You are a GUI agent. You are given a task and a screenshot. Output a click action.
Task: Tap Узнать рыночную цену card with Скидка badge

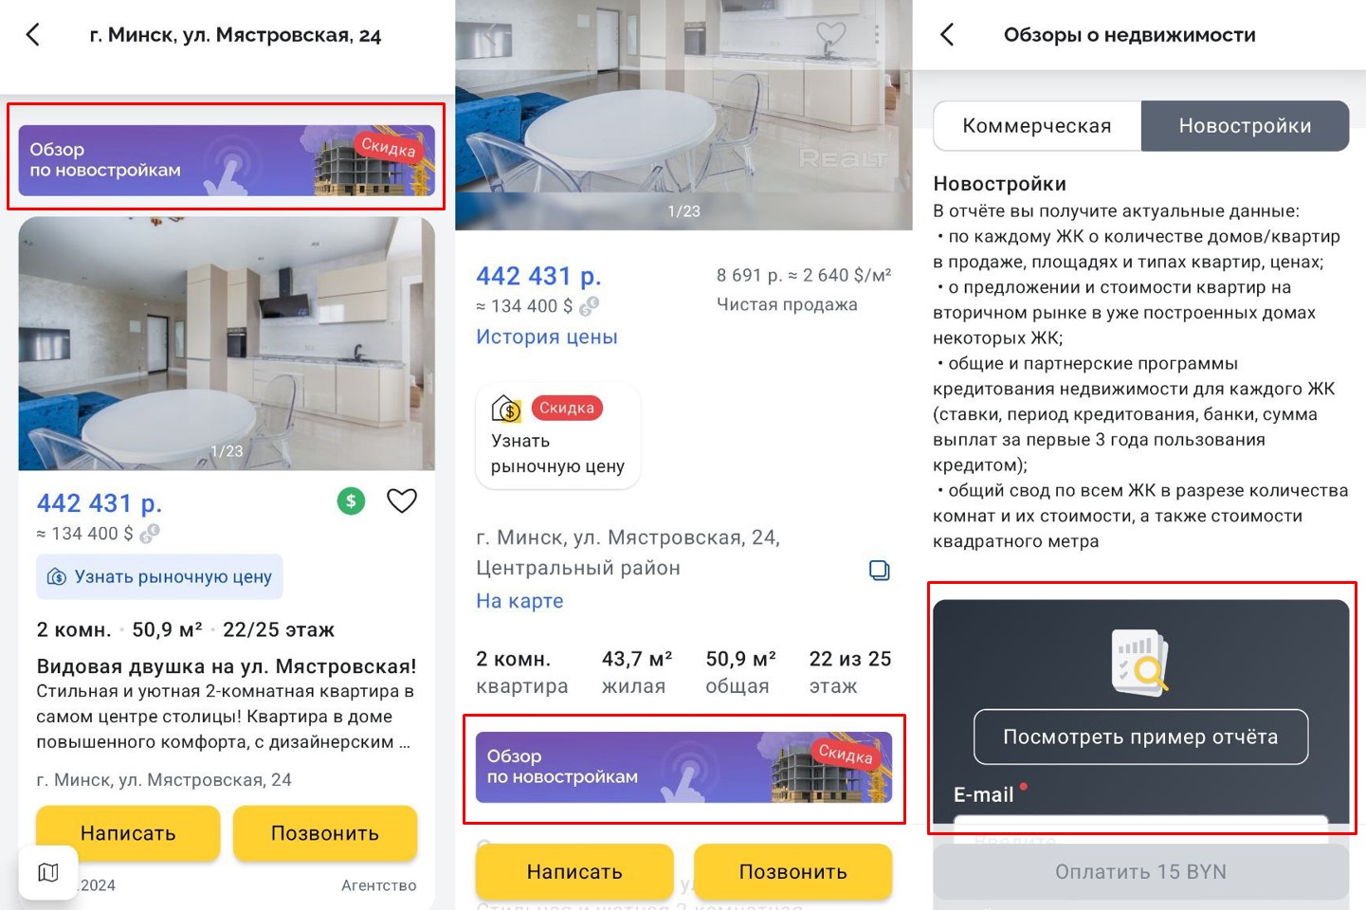[557, 436]
